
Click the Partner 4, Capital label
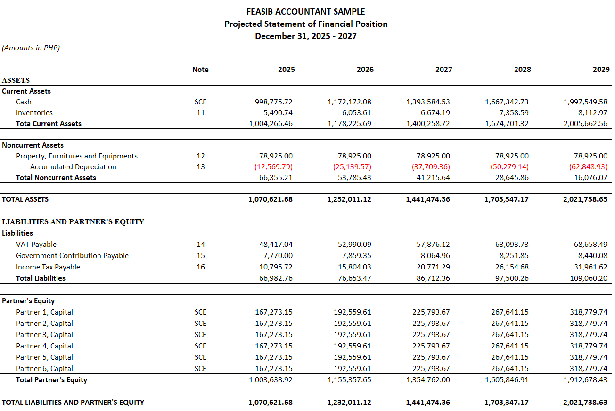44,346
